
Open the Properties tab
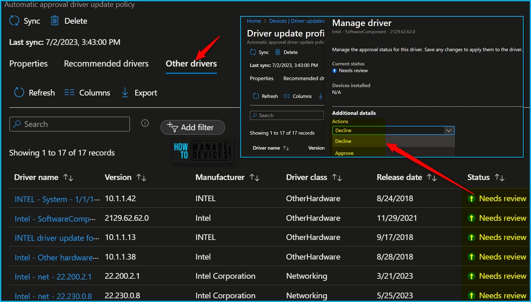pos(28,64)
